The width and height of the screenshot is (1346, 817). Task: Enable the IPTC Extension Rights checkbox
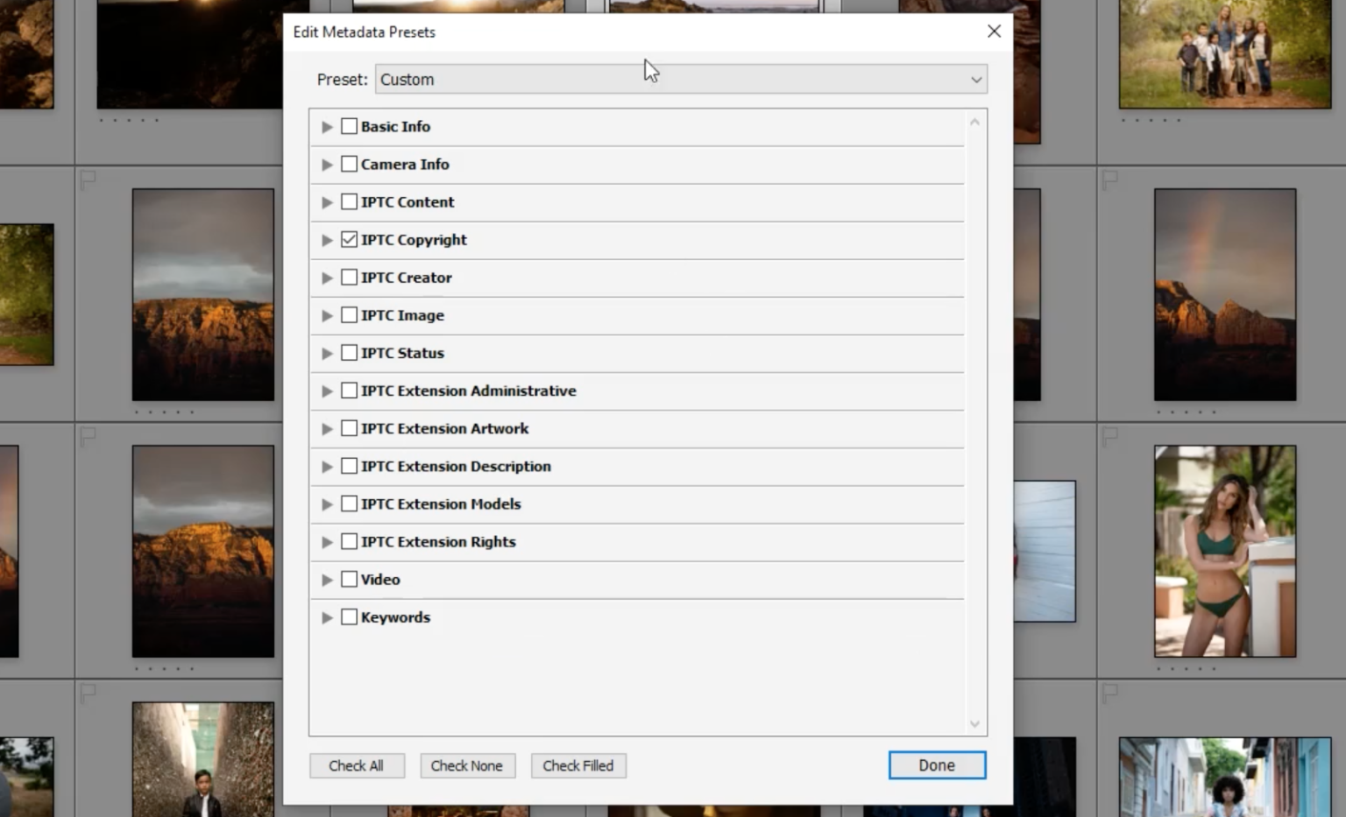(349, 540)
